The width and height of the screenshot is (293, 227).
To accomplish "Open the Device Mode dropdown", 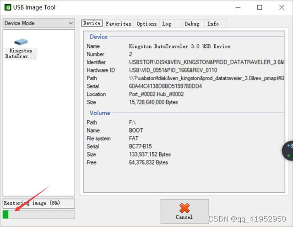I will click(x=39, y=23).
